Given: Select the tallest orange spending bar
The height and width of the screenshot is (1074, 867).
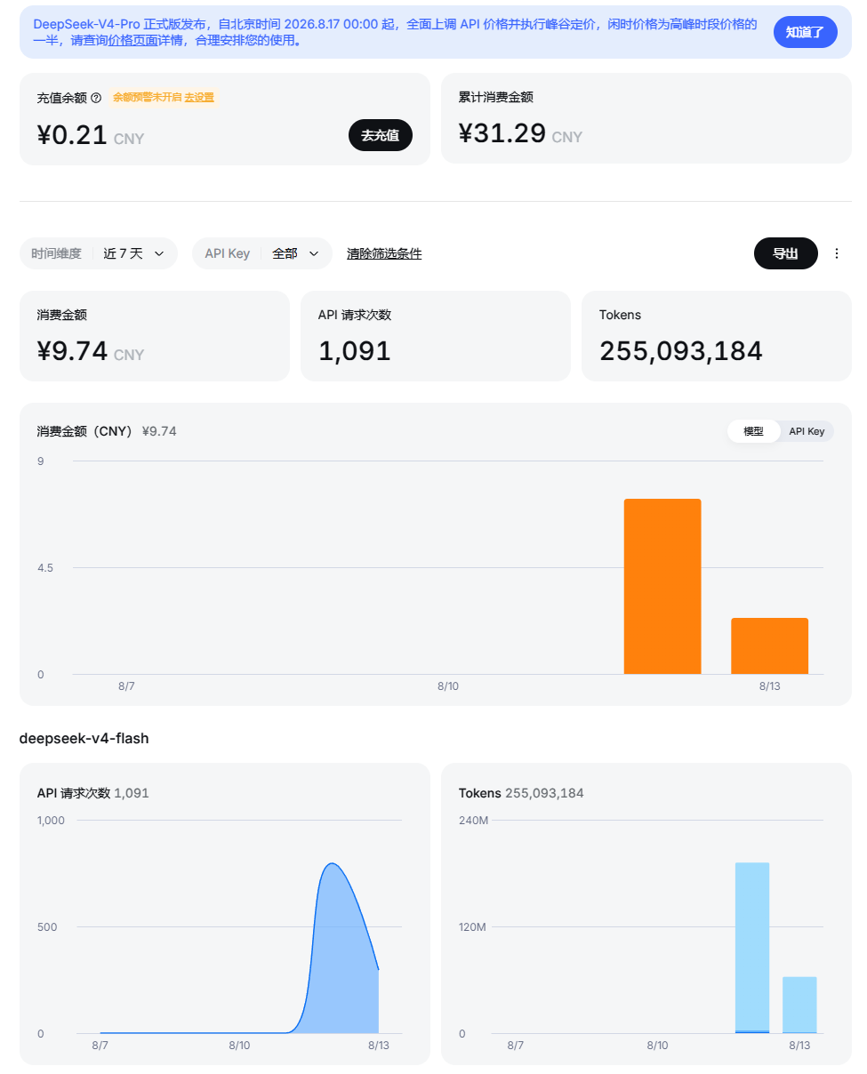Looking at the screenshot, I should pyautogui.click(x=662, y=587).
